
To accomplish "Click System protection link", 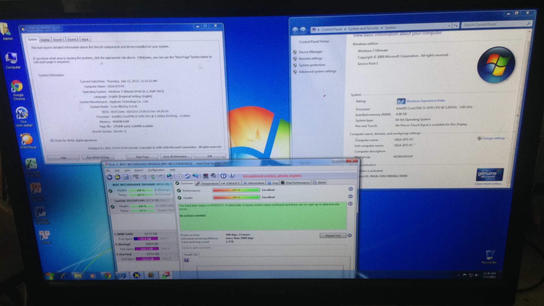I will (x=312, y=65).
